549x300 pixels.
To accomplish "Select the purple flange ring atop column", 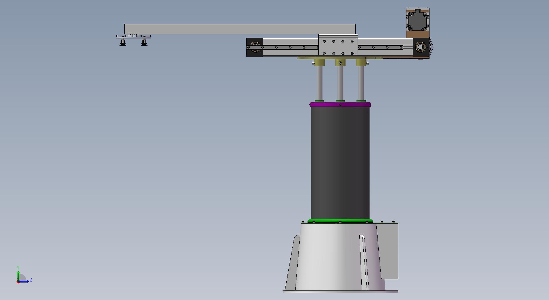I will 340,105.
